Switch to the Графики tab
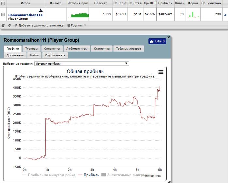Screen dimensions: 228x183 point(13,48)
